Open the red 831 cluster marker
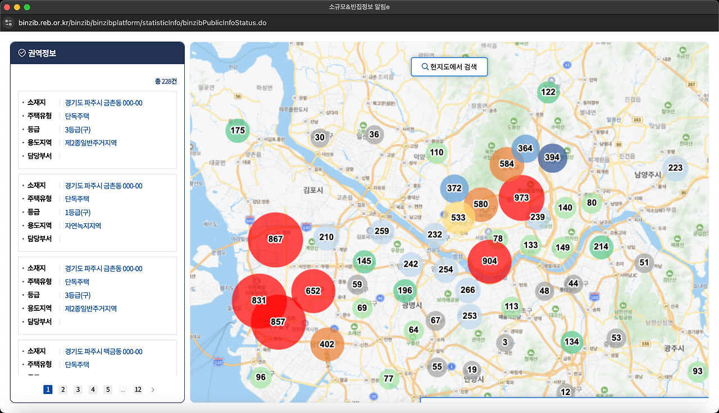The height and width of the screenshot is (413, 719). click(x=258, y=300)
